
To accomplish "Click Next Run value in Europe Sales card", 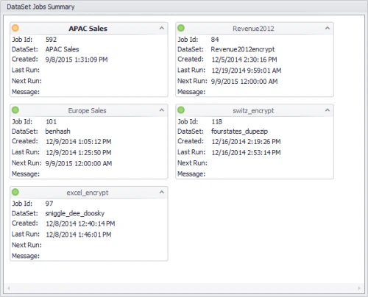I will (x=79, y=163).
